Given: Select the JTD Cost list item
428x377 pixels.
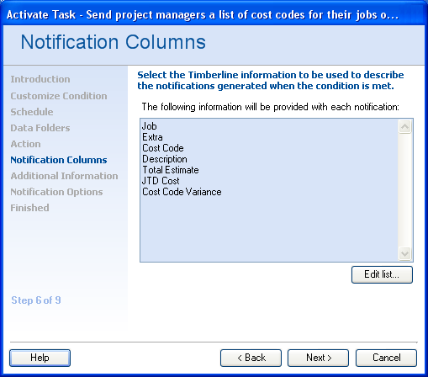Looking at the screenshot, I should [161, 181].
